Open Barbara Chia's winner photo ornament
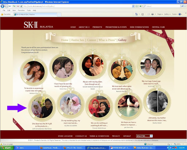 pos(34,72)
